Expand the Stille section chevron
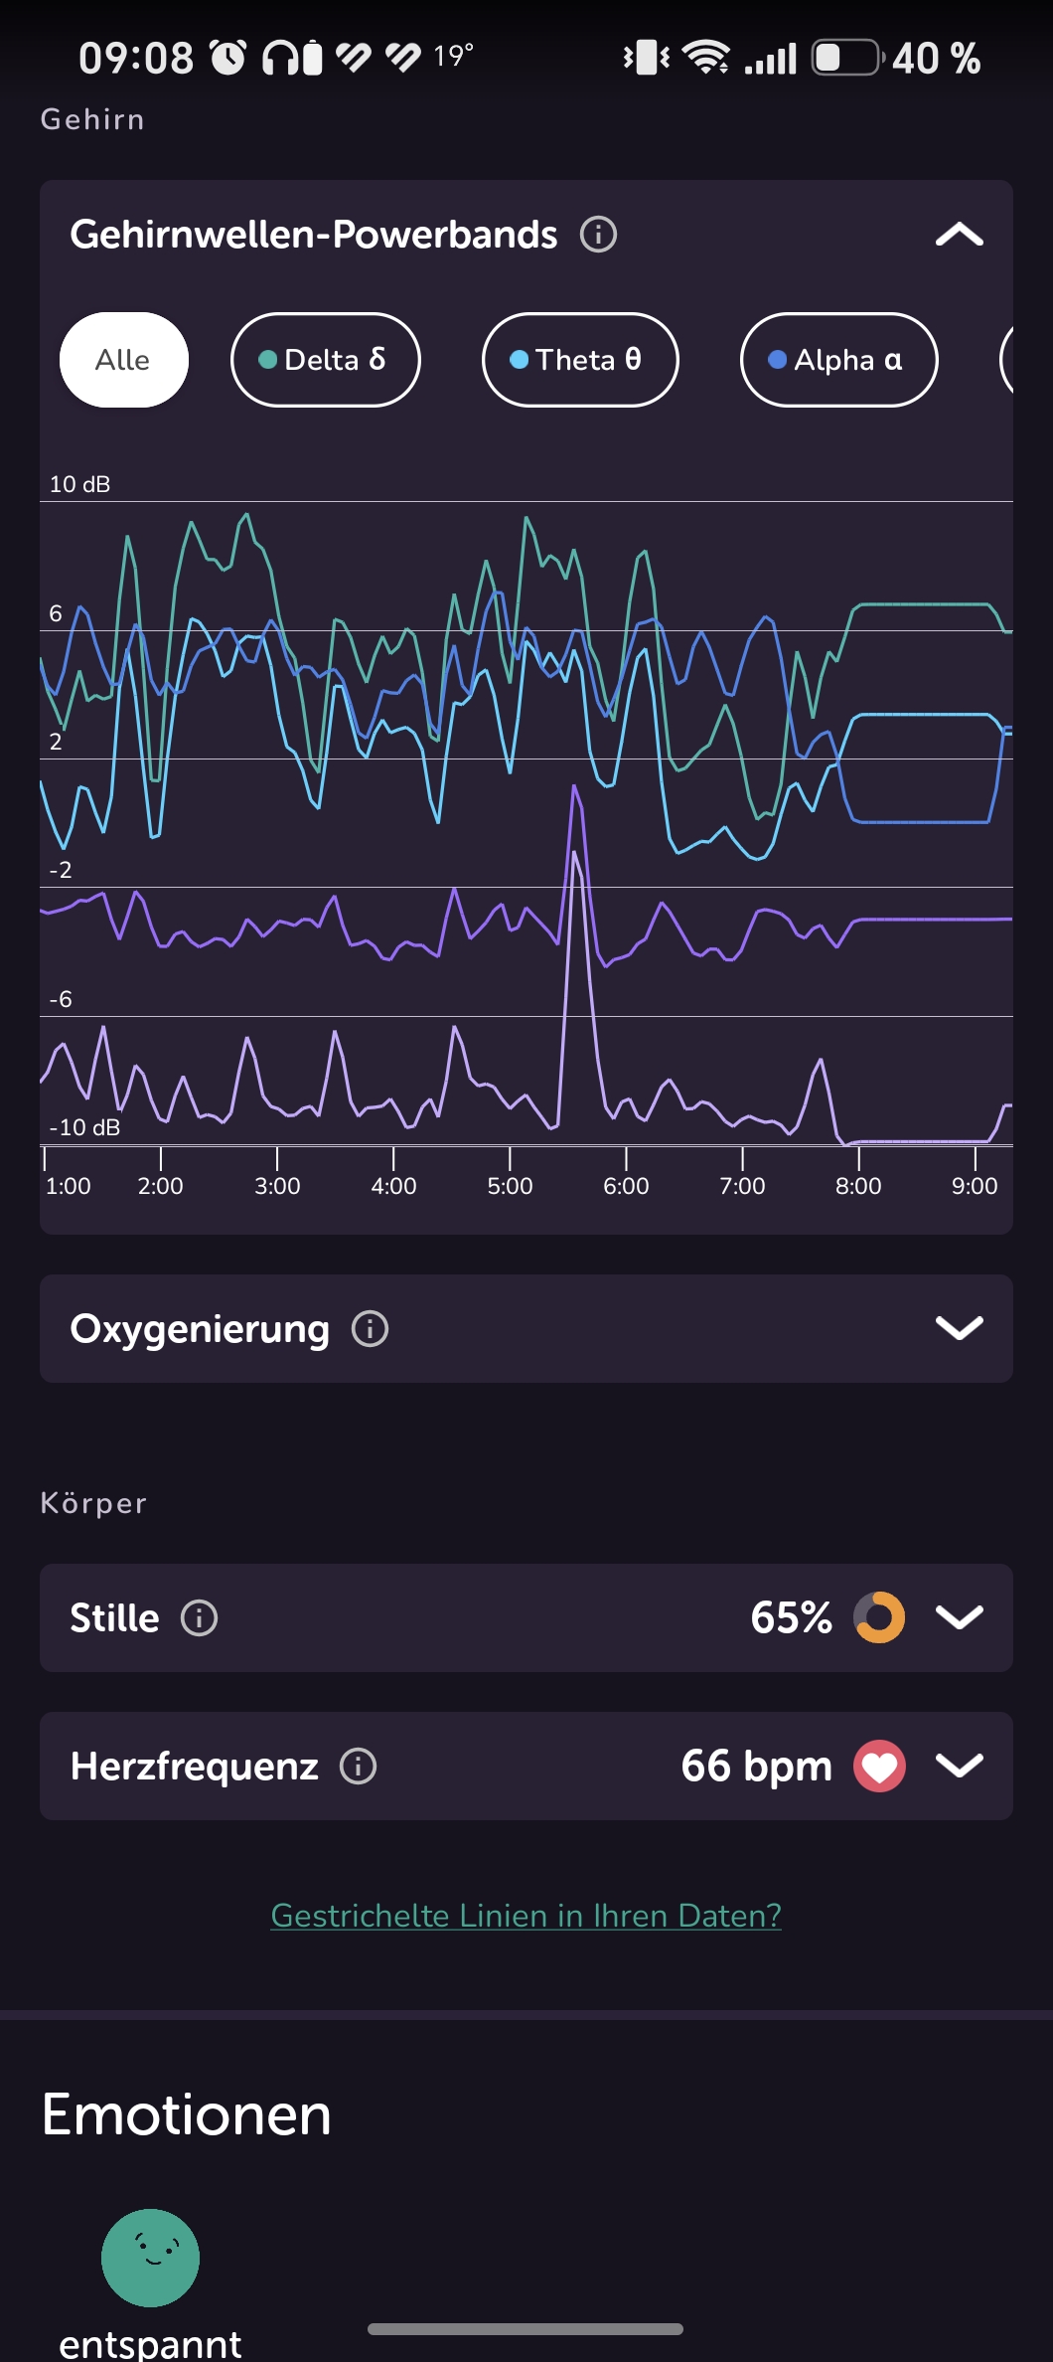Image resolution: width=1053 pixels, height=2362 pixels. 960,1618
